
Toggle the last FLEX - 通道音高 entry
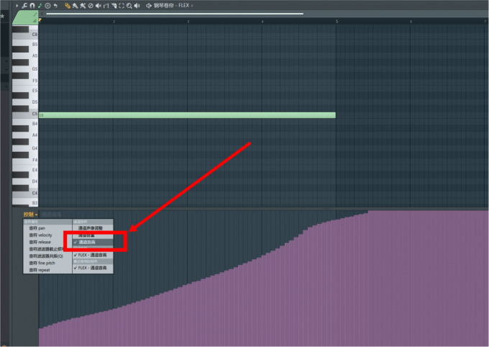(x=93, y=268)
